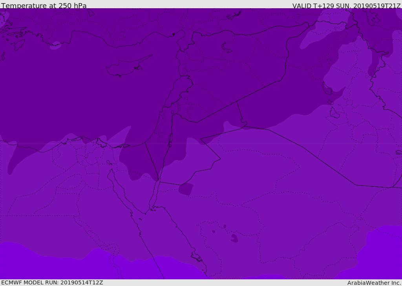Click the small light patch on the Turkish coast
This screenshot has height=286, width=402.
[55, 46]
